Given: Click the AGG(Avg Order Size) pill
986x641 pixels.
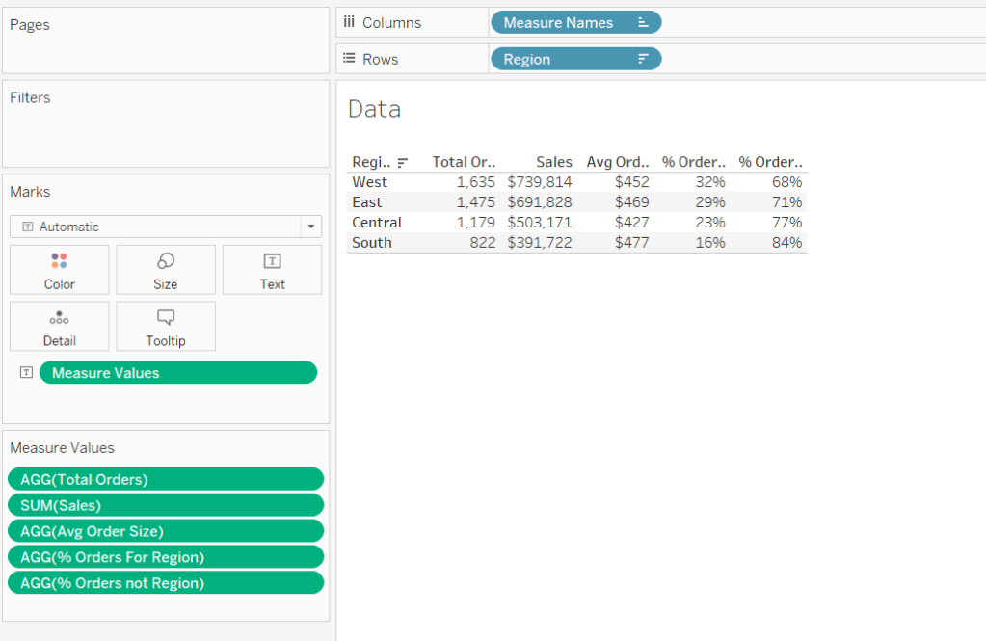Looking at the screenshot, I should (x=165, y=531).
